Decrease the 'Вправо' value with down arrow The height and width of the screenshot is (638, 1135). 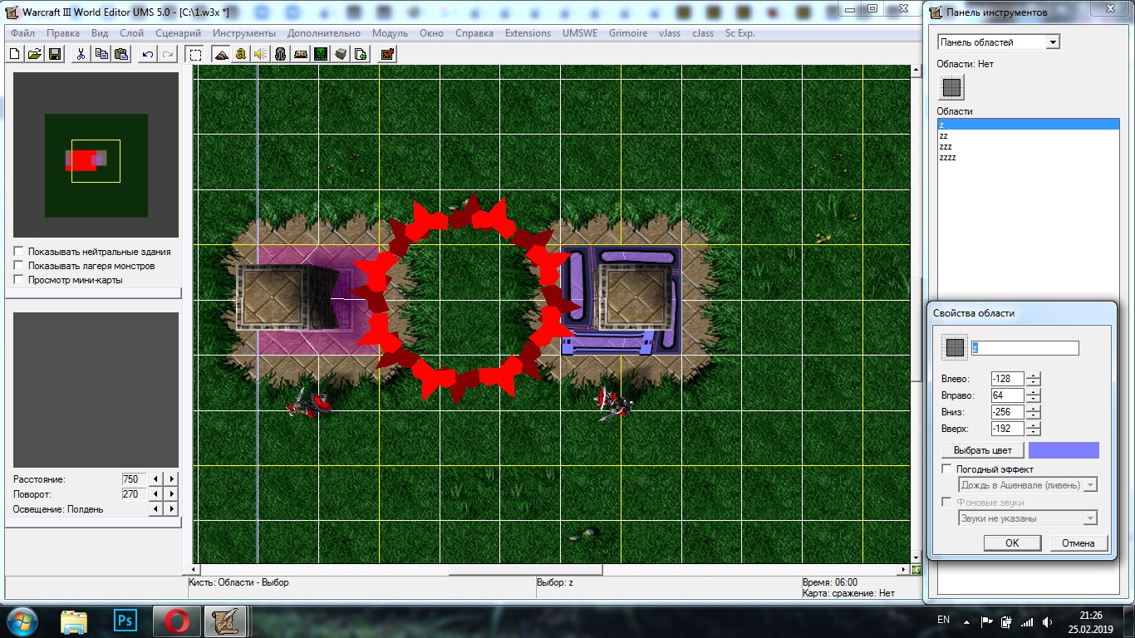1033,400
